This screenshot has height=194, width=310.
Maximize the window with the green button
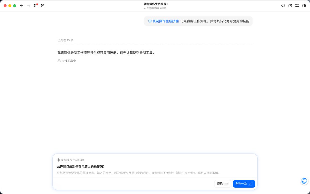point(14,6)
